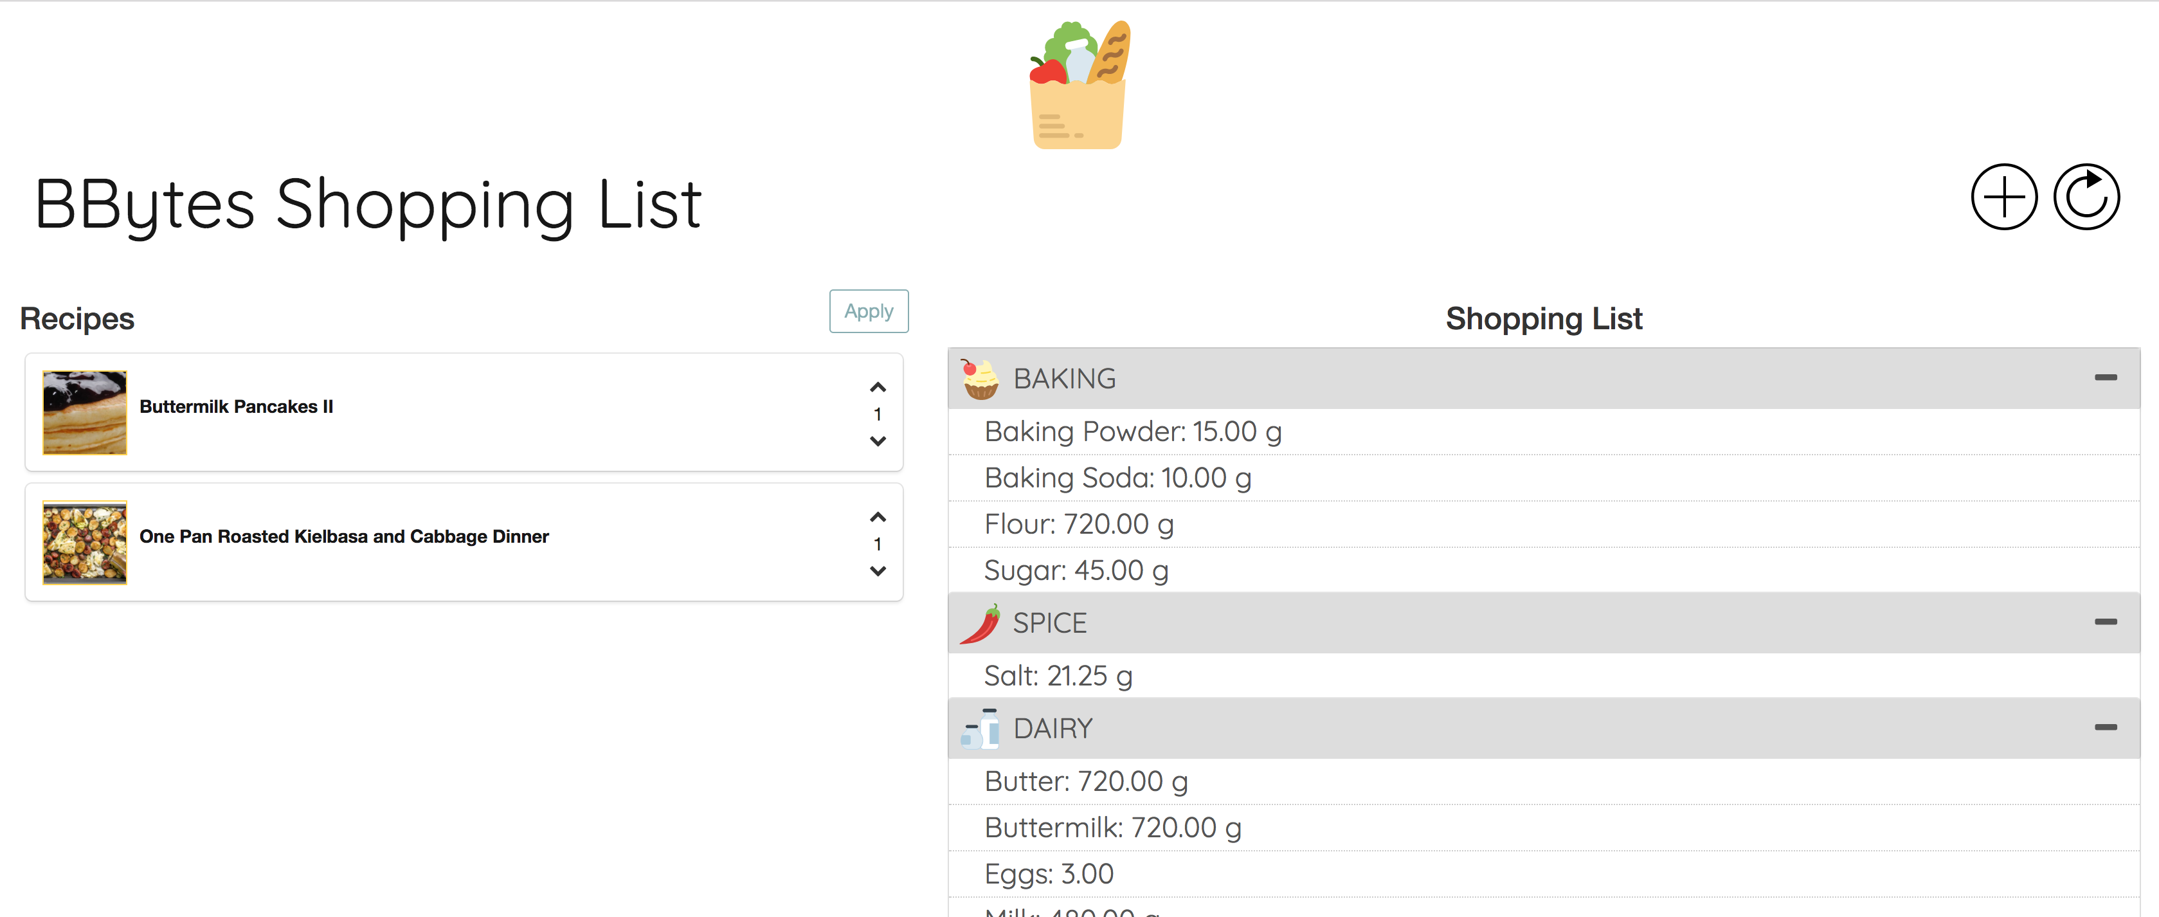The image size is (2159, 917).
Task: Decrease Buttermilk Pancakes II quantity
Action: click(x=878, y=441)
